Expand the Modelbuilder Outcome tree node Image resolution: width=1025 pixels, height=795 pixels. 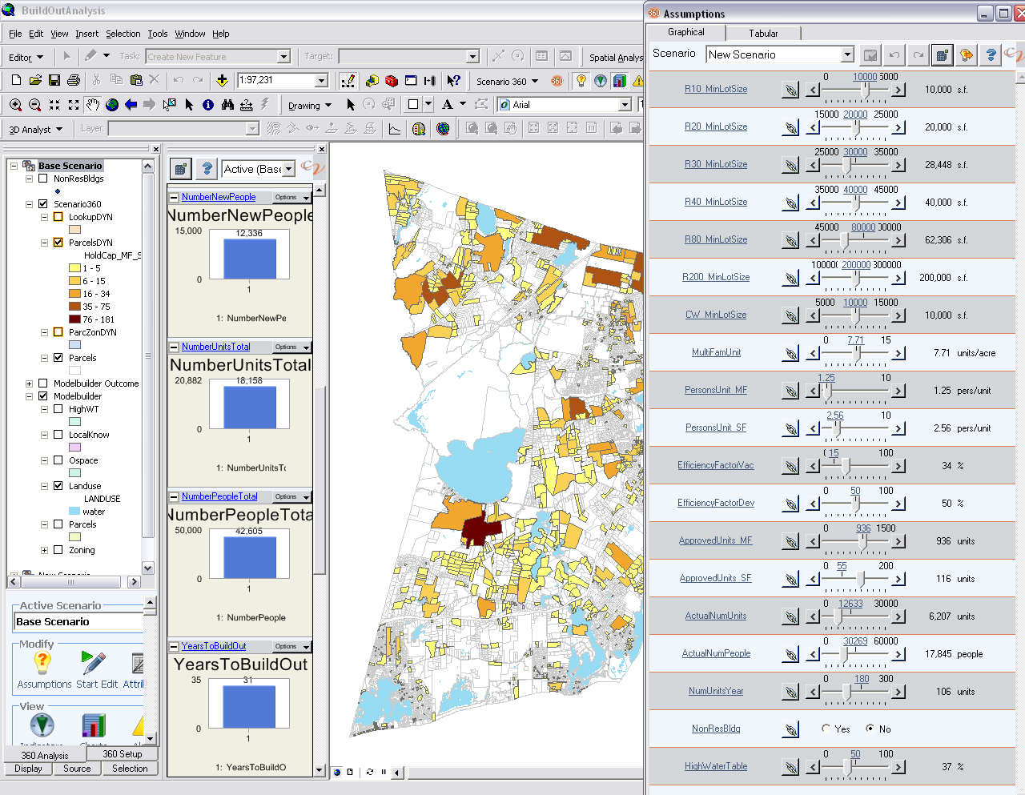[30, 383]
